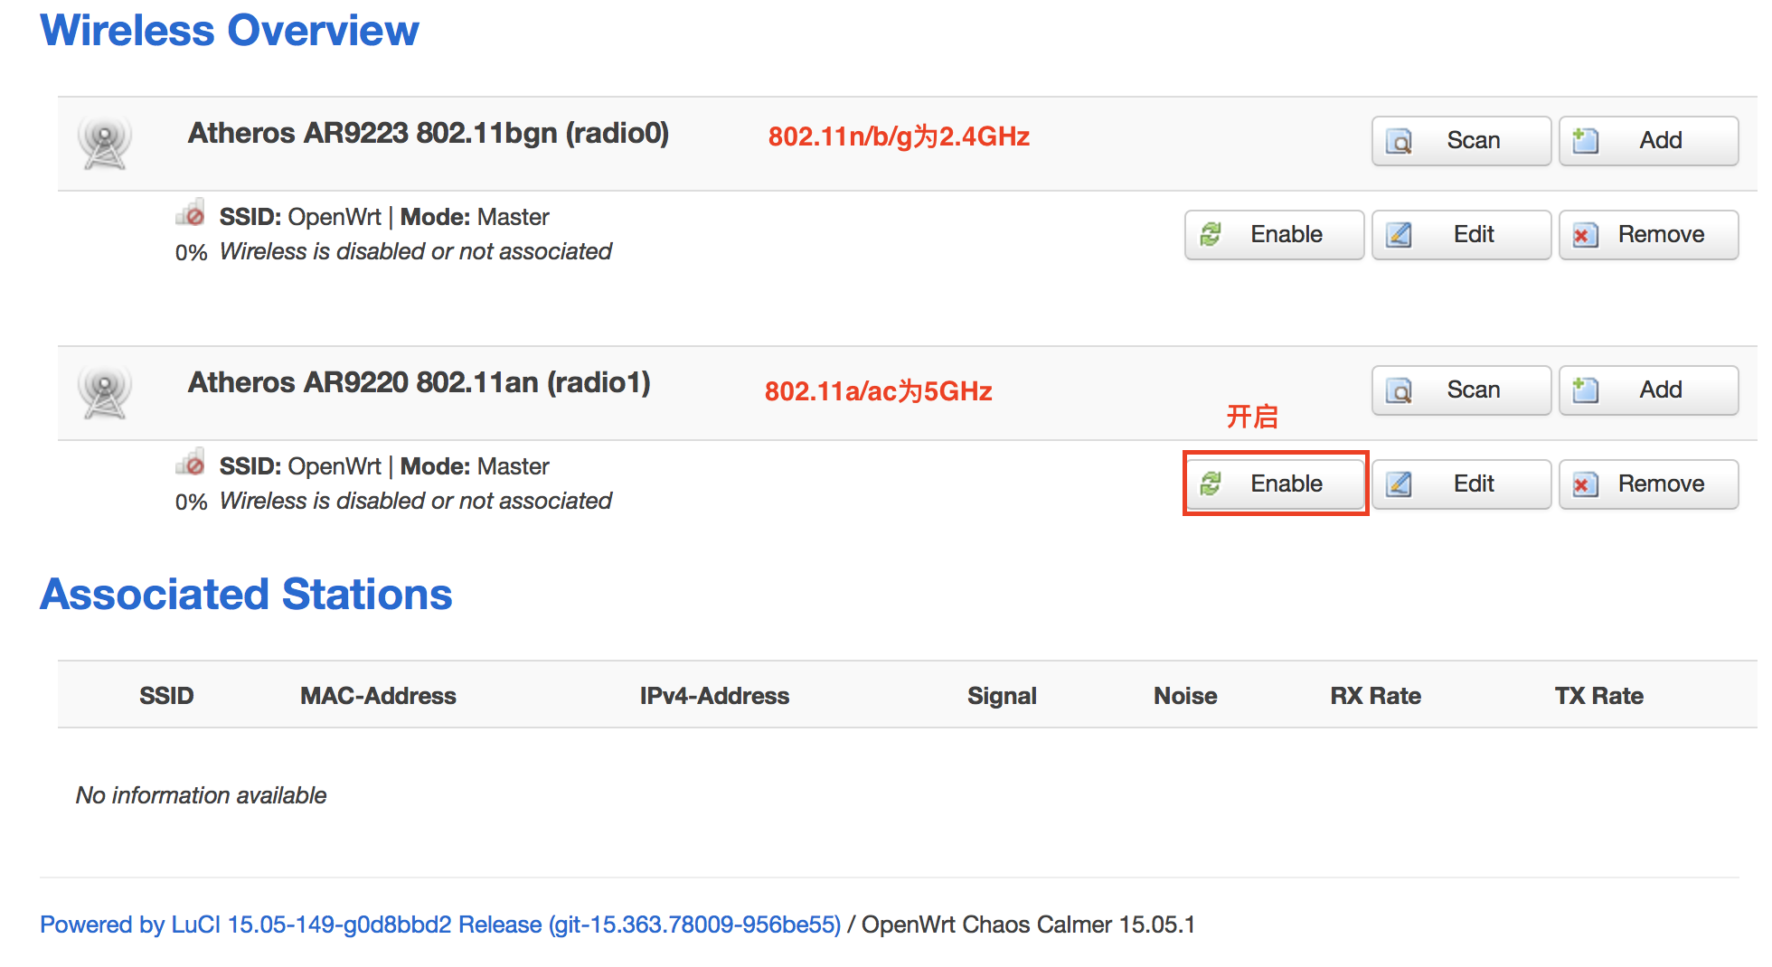Click the red X icon on radio0 Remove
Image resolution: width=1772 pixels, height=967 pixels.
point(1585,236)
